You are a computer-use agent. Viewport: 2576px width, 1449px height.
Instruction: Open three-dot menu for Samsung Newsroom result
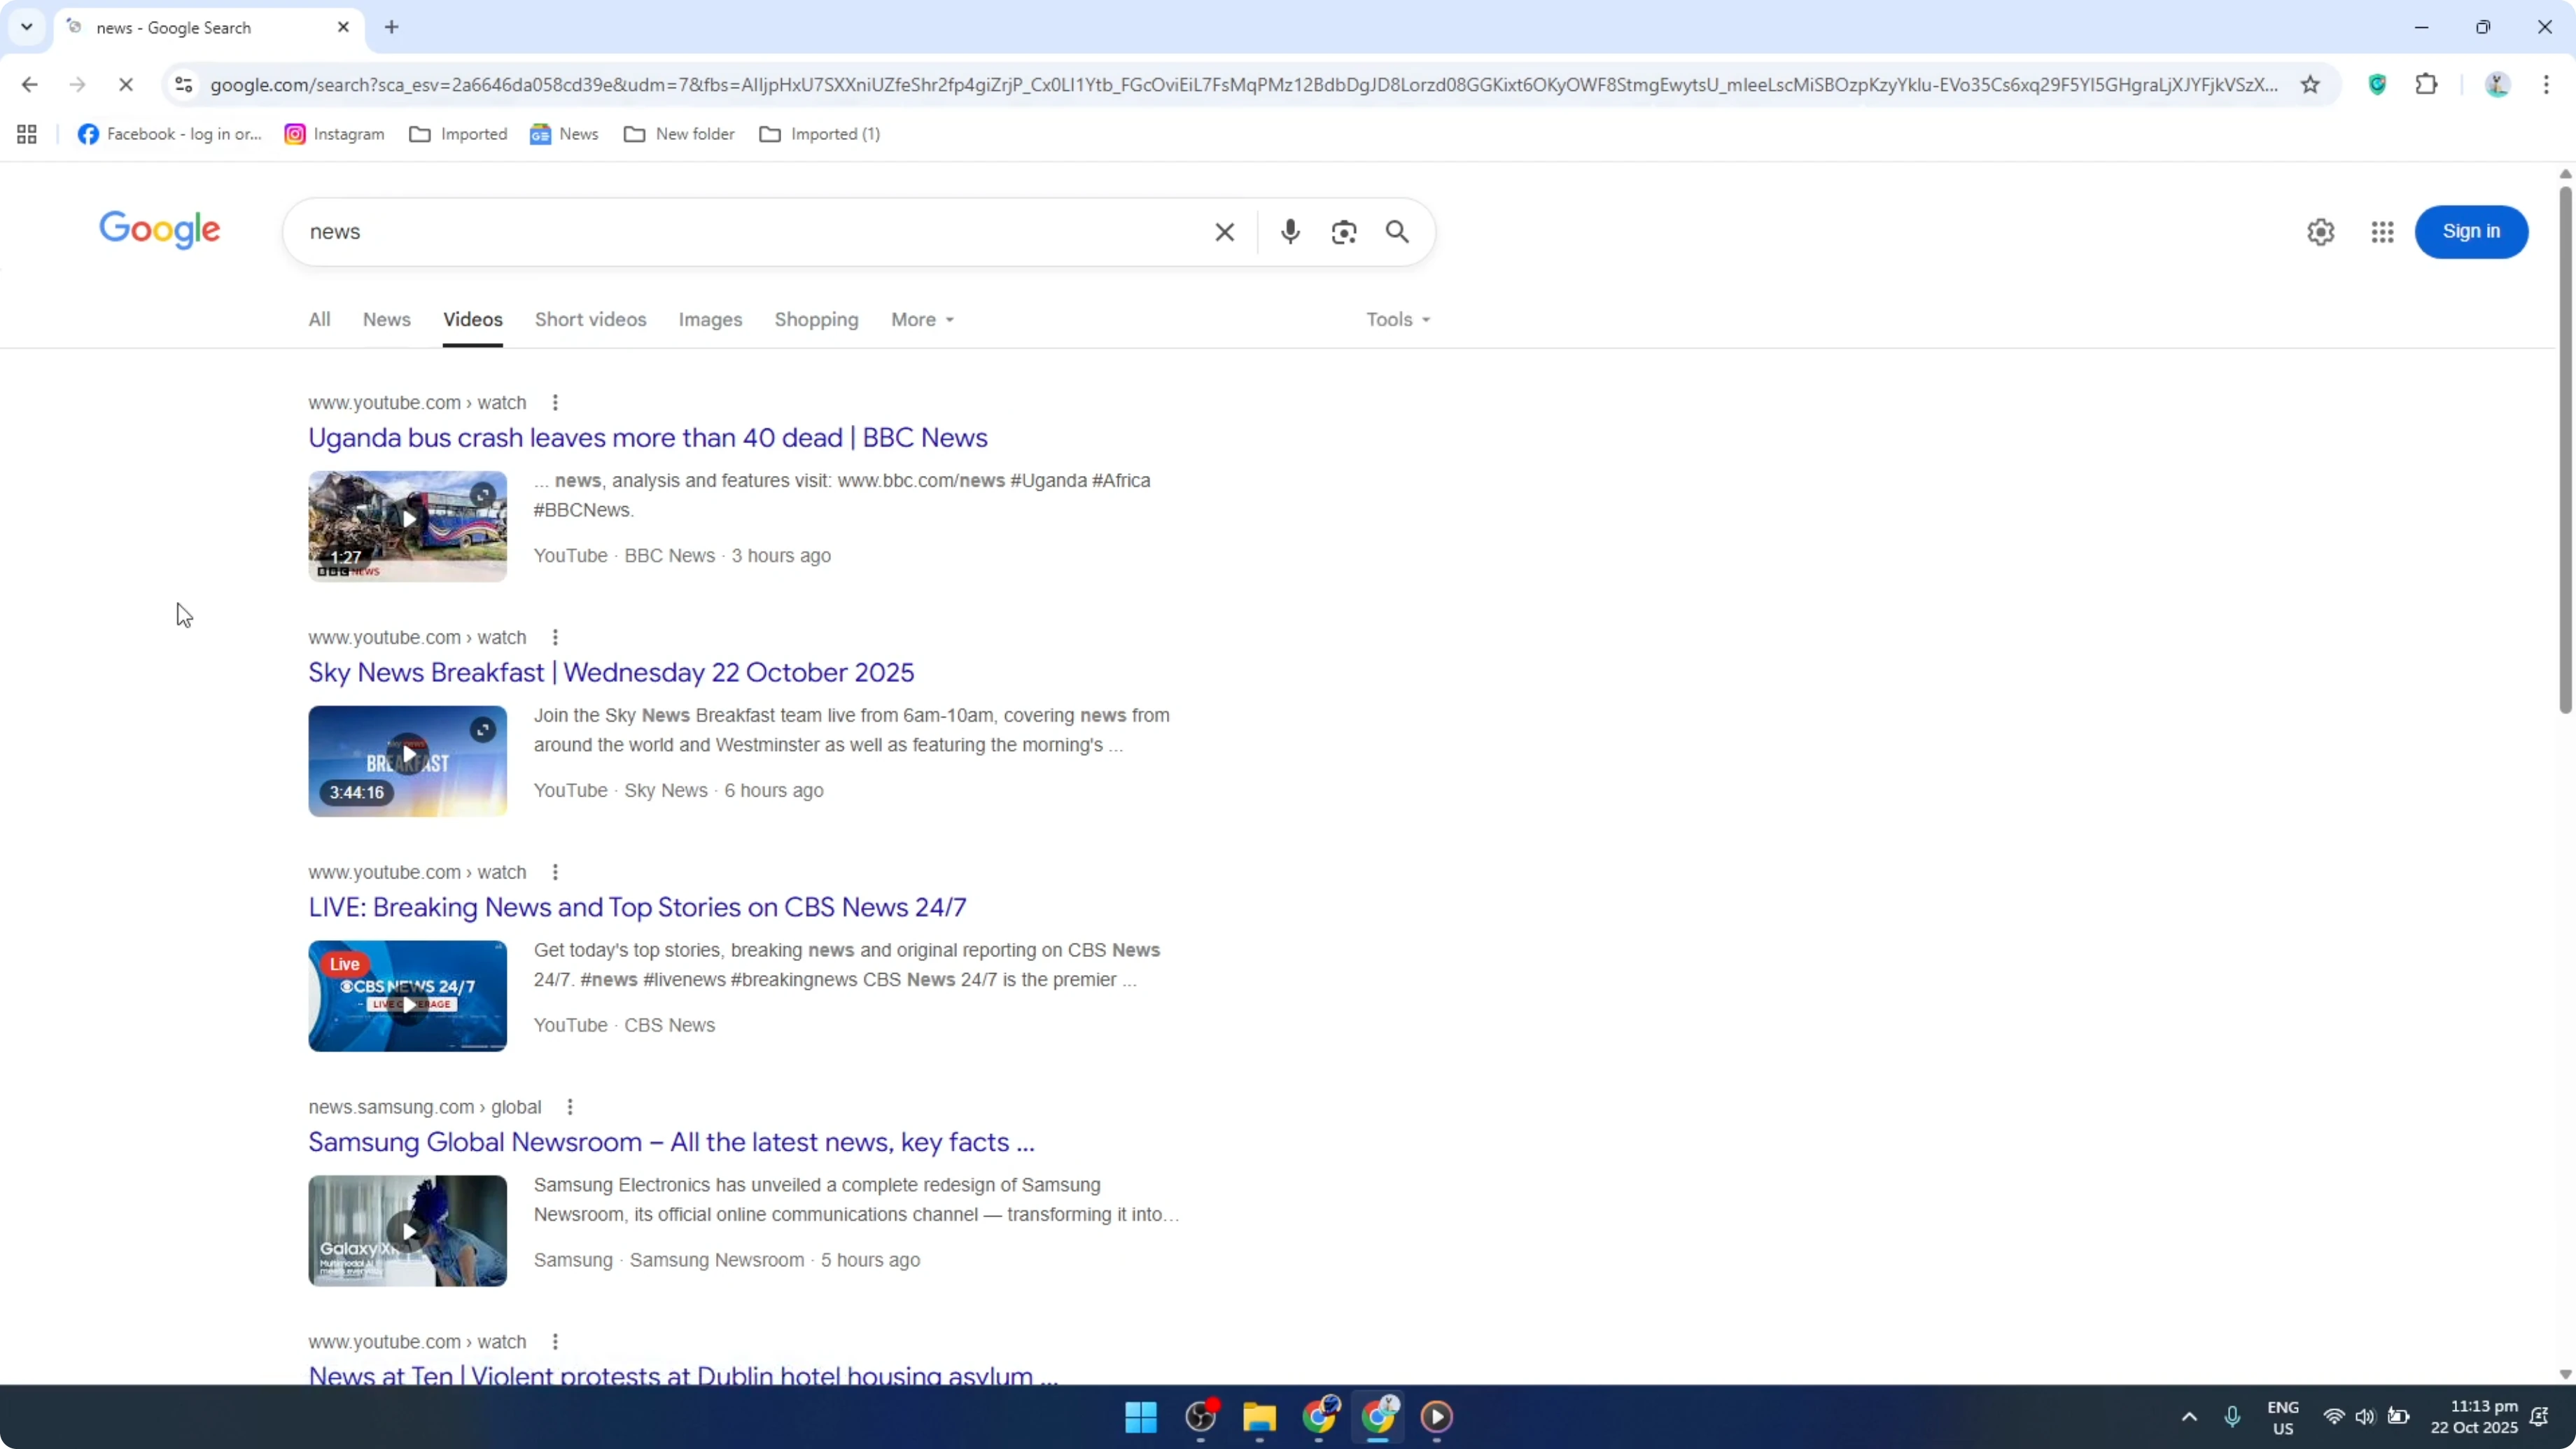coord(570,1108)
